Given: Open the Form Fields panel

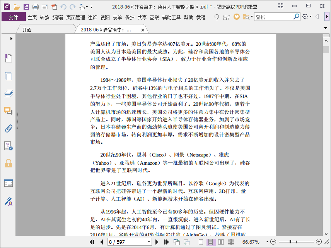Looking at the screenshot, I should (9, 183).
